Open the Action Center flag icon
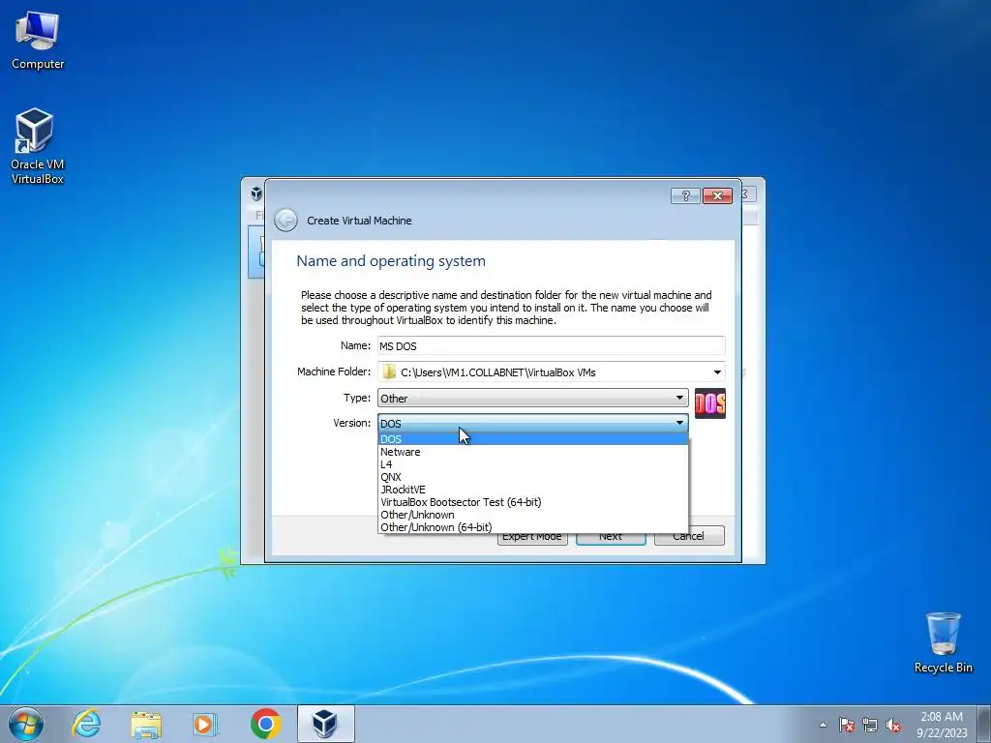 click(x=847, y=725)
